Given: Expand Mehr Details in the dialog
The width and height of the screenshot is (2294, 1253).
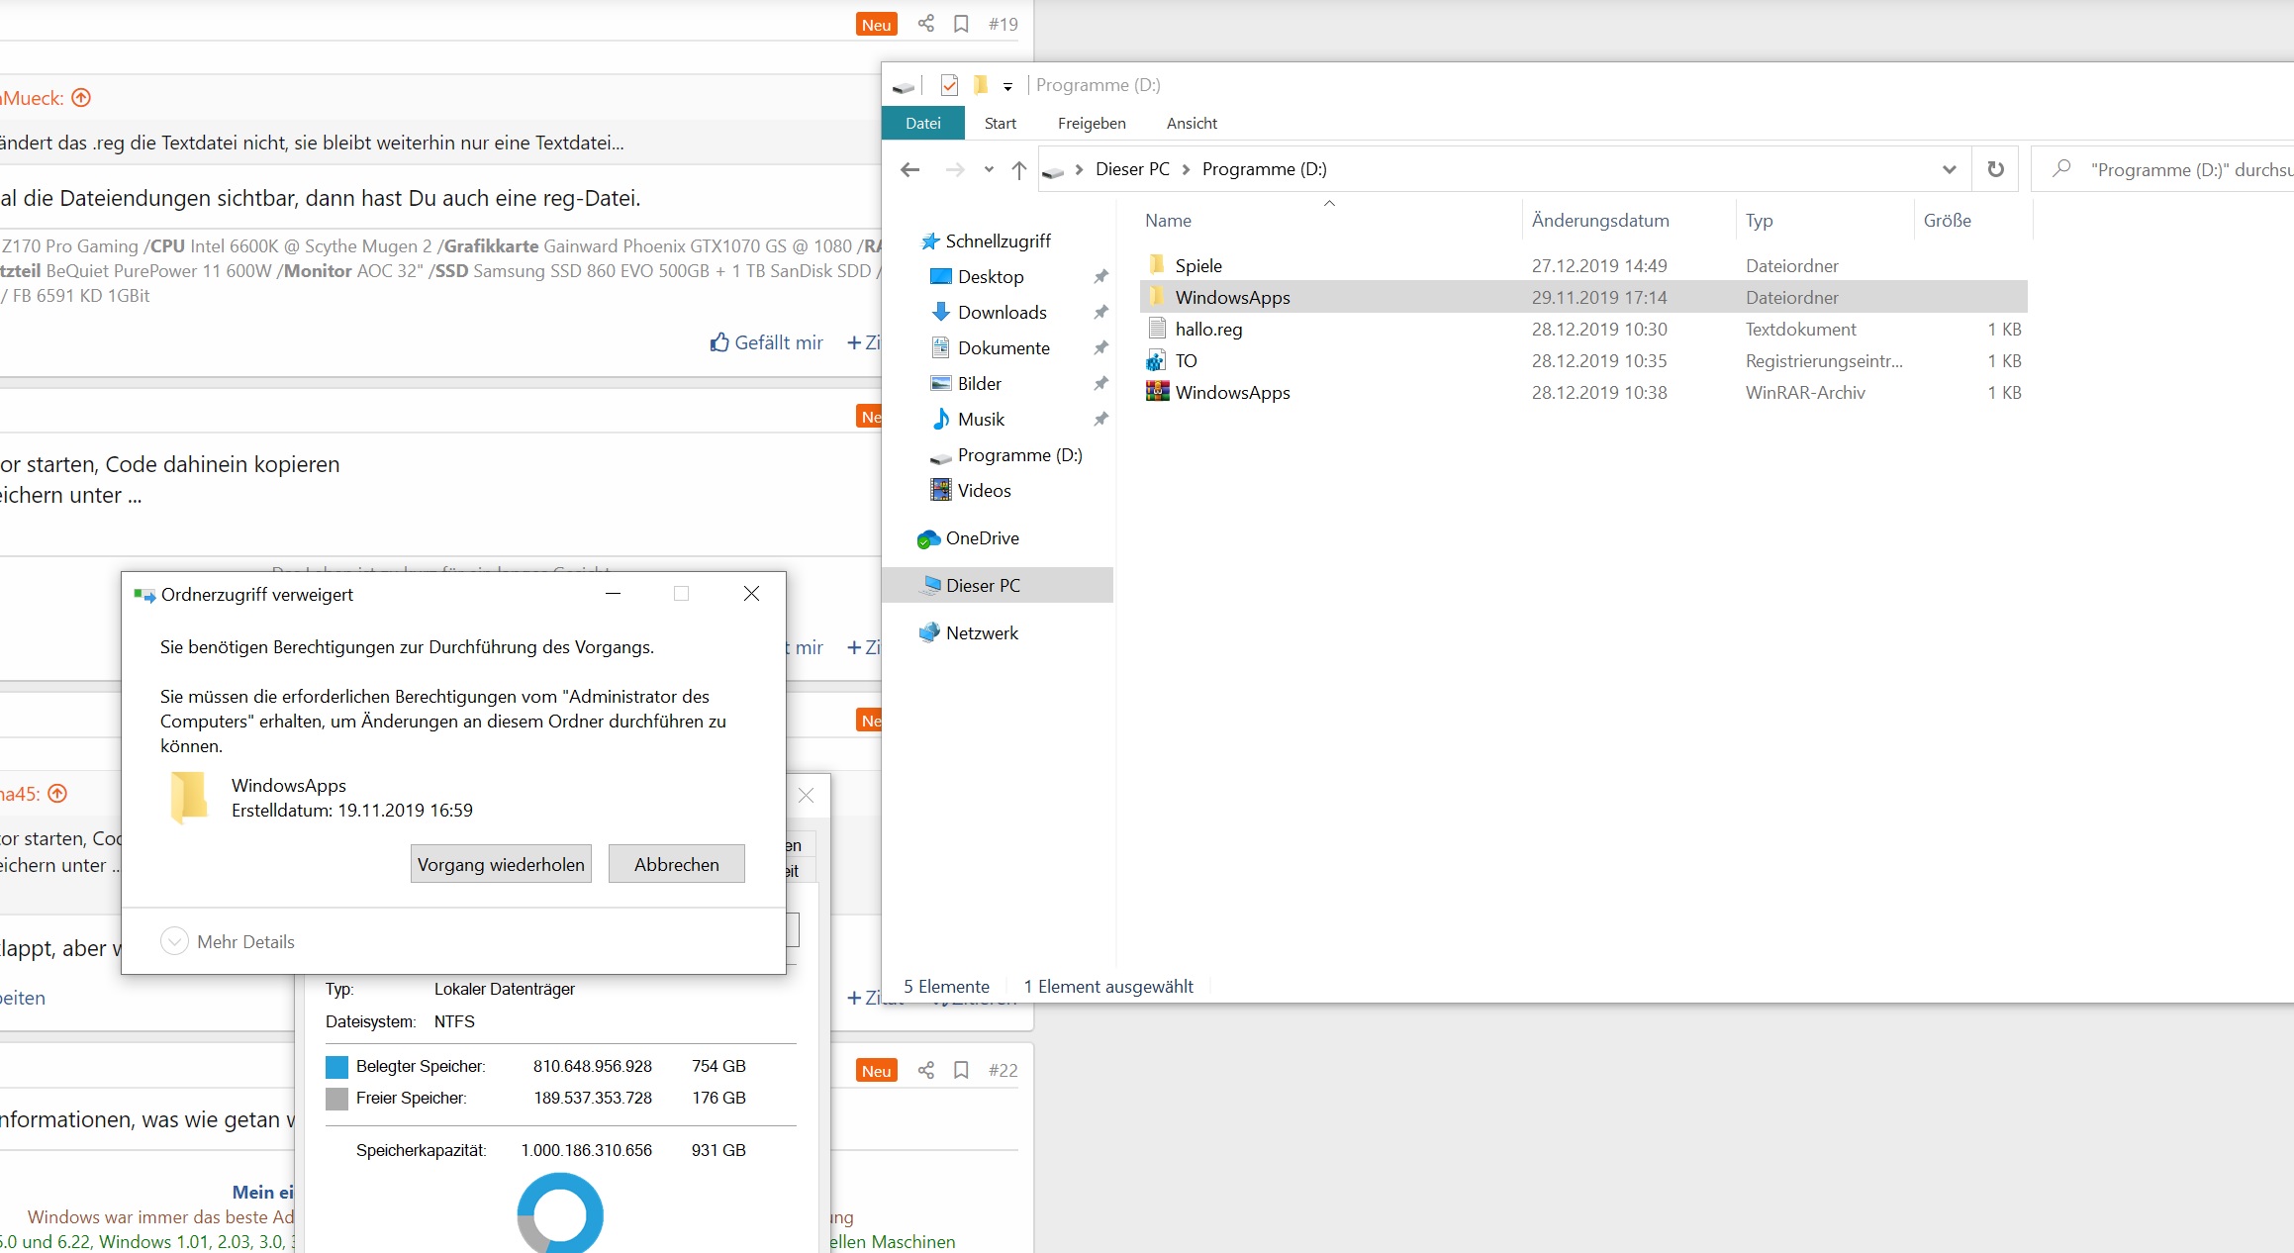Looking at the screenshot, I should coord(174,941).
